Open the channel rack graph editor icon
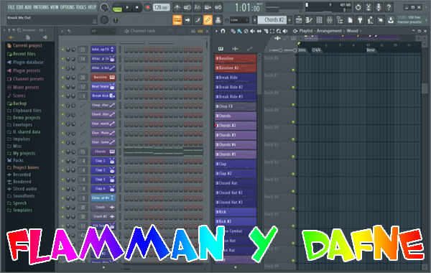 (x=193, y=31)
